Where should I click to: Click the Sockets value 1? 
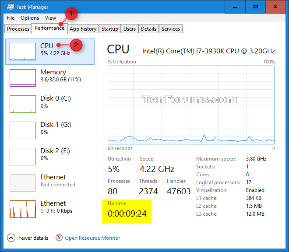[247, 167]
